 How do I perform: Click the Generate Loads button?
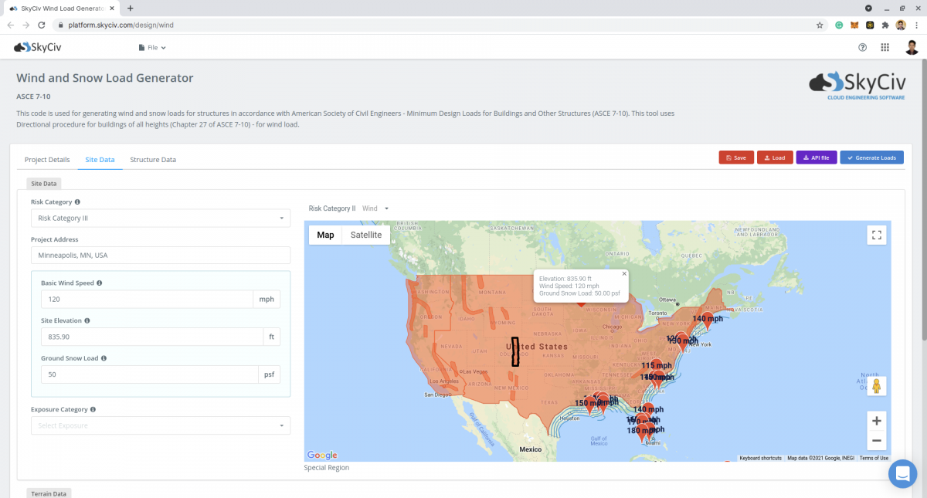[x=871, y=158]
